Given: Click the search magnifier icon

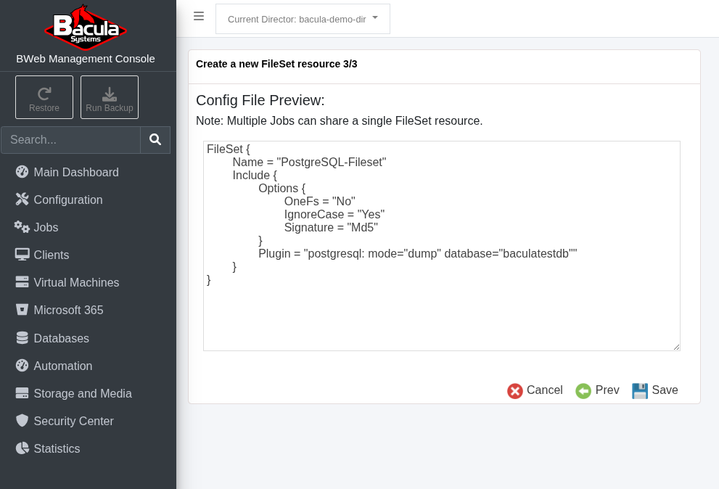Looking at the screenshot, I should 155,140.
